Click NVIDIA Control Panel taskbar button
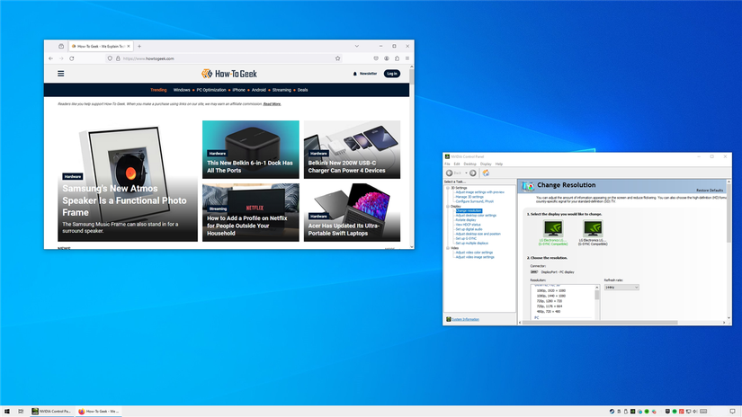The height and width of the screenshot is (417, 742). click(51, 412)
